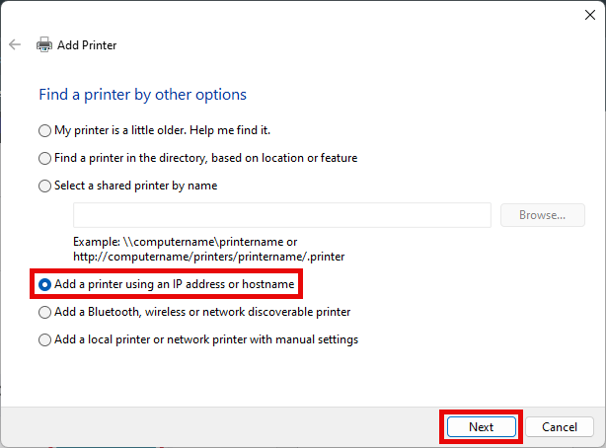Viewport: 606px width, 448px height.
Task: Click the back arrow icon
Action: click(15, 45)
